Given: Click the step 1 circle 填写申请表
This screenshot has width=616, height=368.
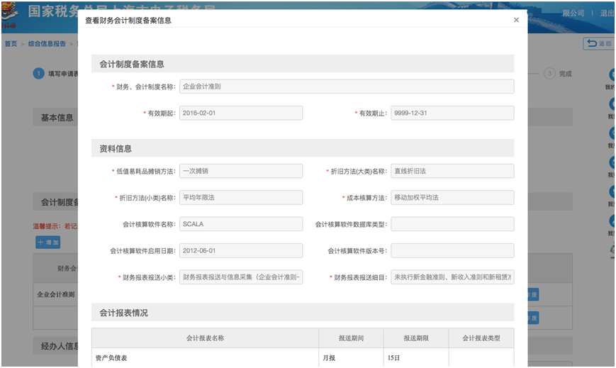Looking at the screenshot, I should pyautogui.click(x=38, y=74).
